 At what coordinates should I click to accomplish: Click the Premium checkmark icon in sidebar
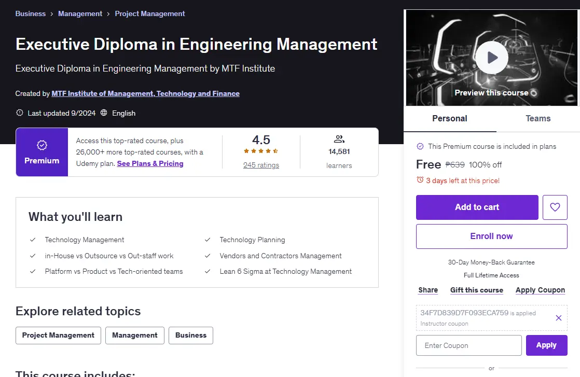420,146
